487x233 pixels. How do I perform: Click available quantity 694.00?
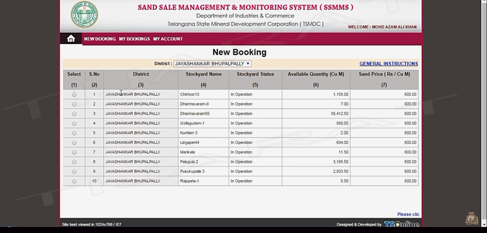342,142
